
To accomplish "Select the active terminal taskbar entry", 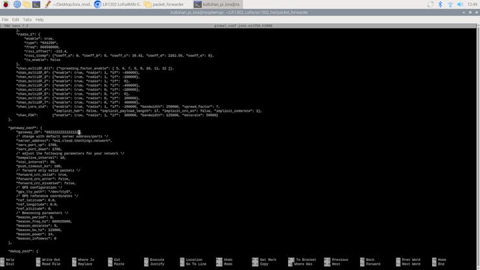I will 218,5.
